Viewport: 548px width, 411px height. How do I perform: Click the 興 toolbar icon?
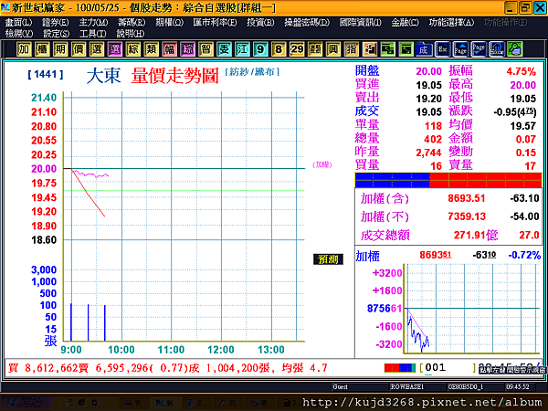pos(332,49)
